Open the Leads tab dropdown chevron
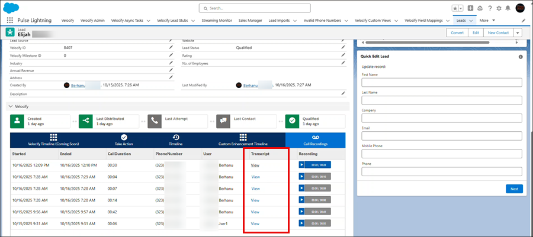Viewport: 533px width, 237px height. click(x=471, y=20)
